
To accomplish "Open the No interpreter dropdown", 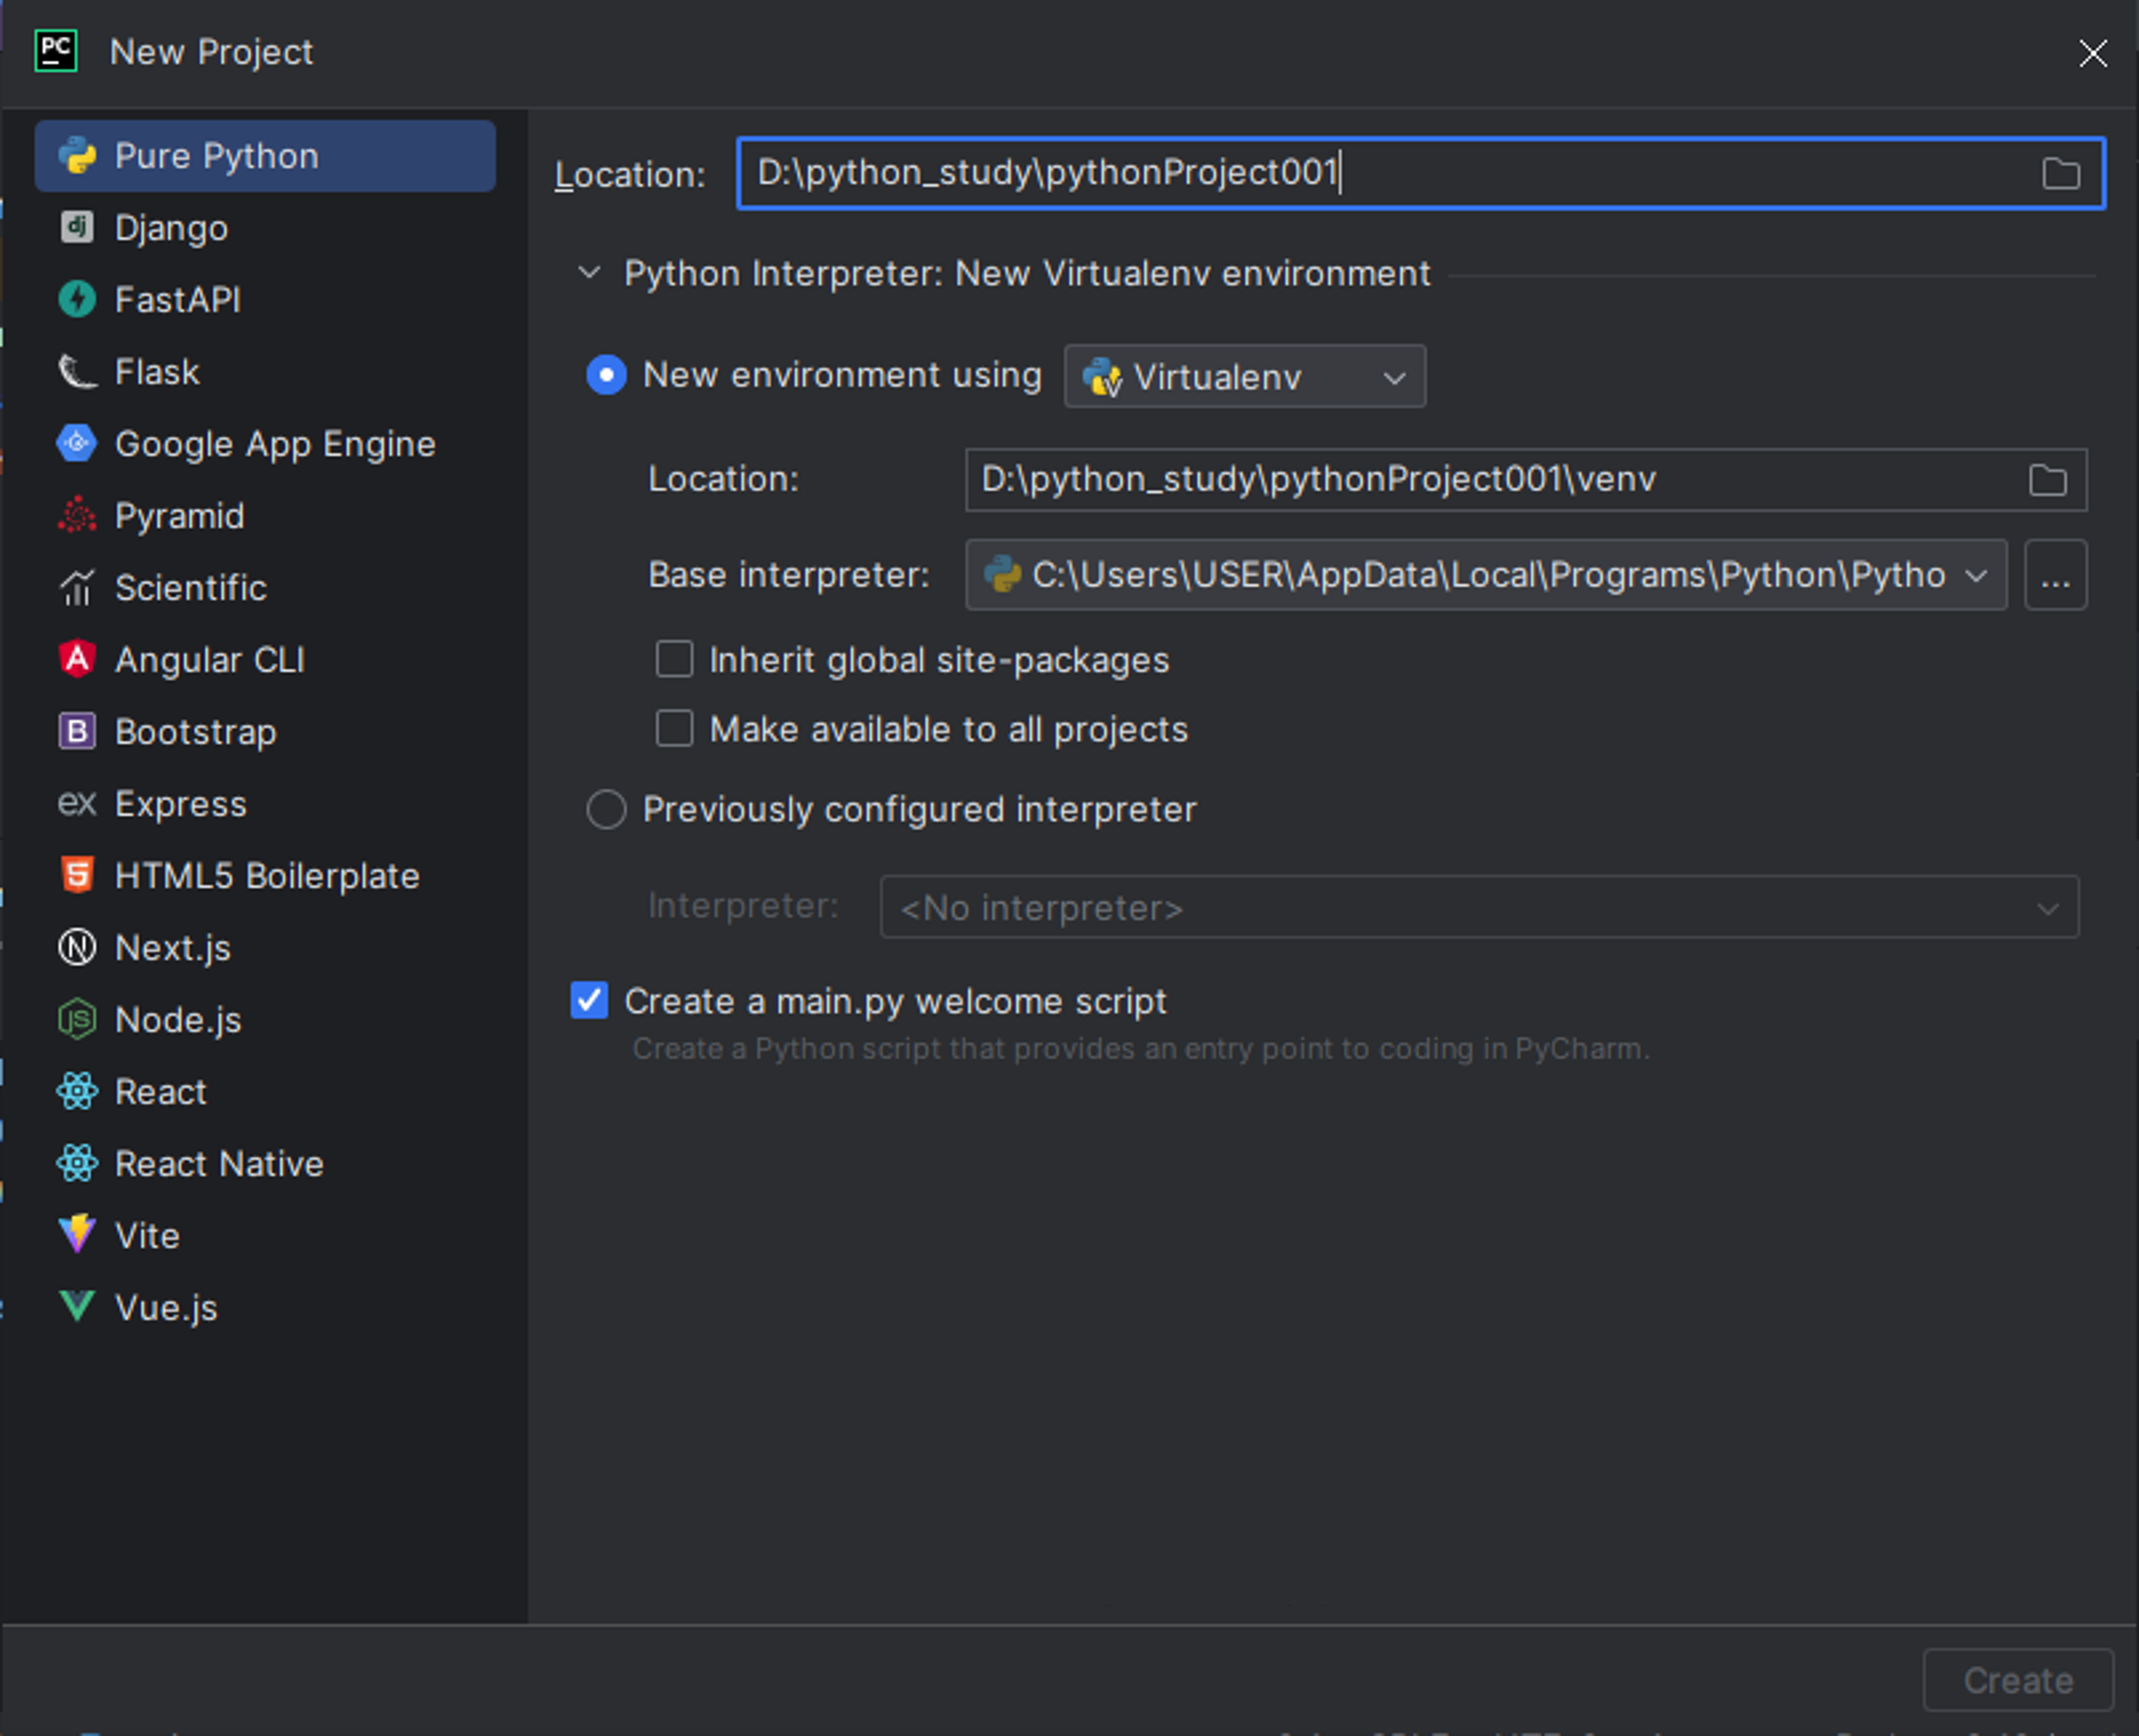I will (x=1479, y=908).
